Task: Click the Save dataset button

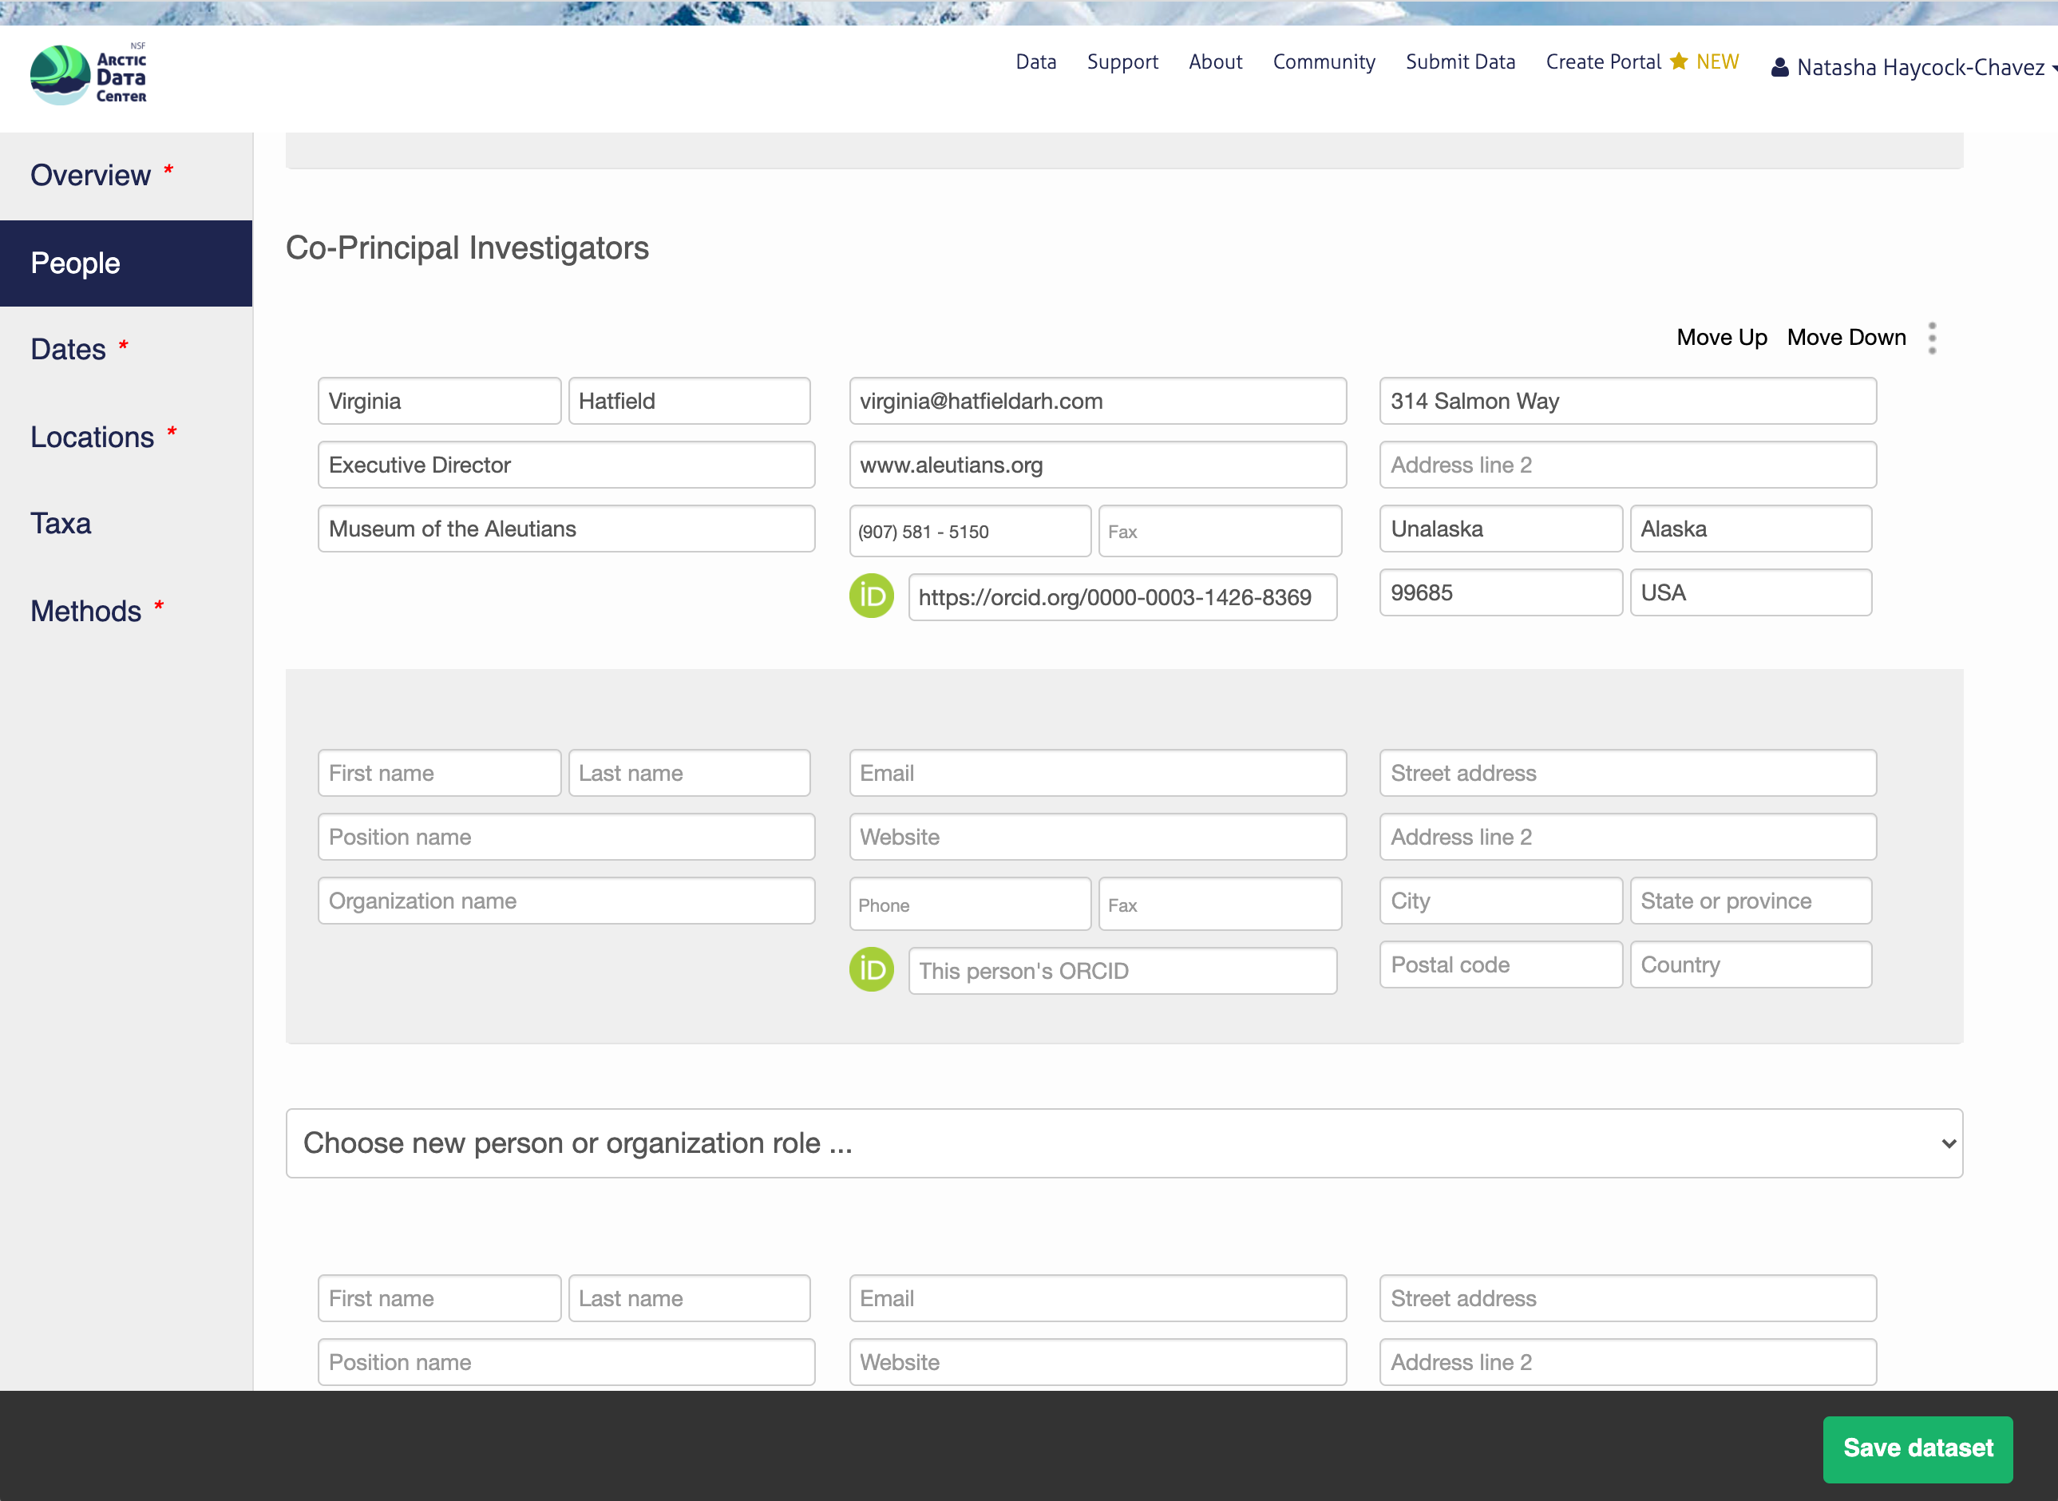Action: 1917,1448
